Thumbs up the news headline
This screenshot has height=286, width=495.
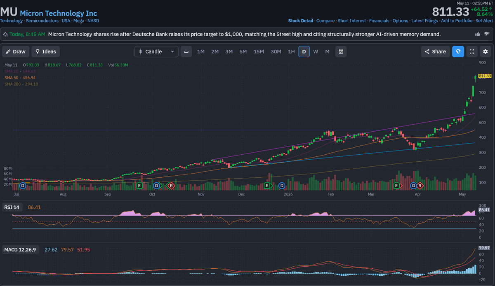tap(478, 34)
